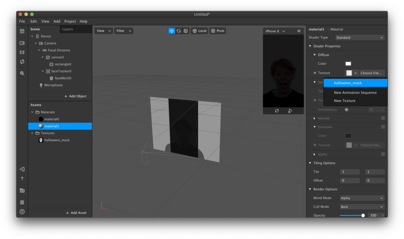The width and height of the screenshot is (404, 239).
Task: Click Choose File for Diffuse Texture
Action: (x=371, y=73)
